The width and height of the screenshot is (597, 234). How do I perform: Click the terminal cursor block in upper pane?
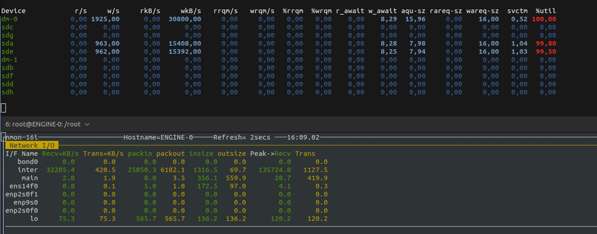pyautogui.click(x=3, y=108)
